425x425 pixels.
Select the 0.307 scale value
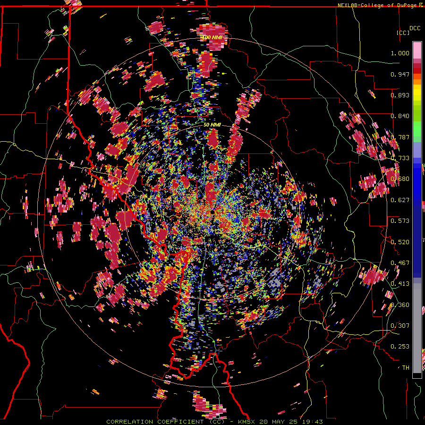400,325
